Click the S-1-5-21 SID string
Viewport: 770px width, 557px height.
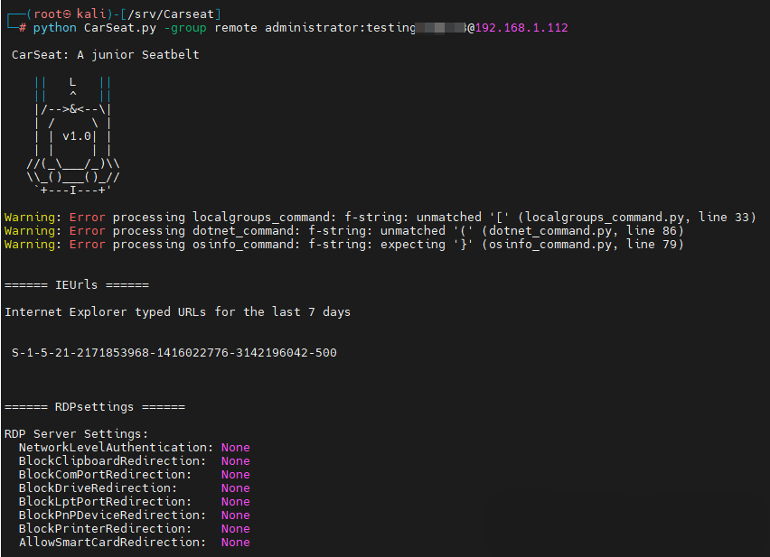pos(174,353)
